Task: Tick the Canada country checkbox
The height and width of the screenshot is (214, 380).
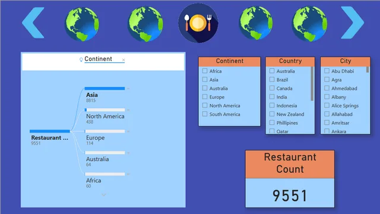Action: tap(272, 88)
